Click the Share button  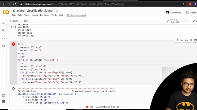(191, 13)
